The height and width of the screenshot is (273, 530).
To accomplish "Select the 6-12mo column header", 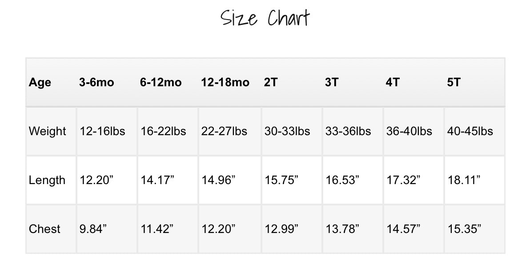I will tap(161, 83).
